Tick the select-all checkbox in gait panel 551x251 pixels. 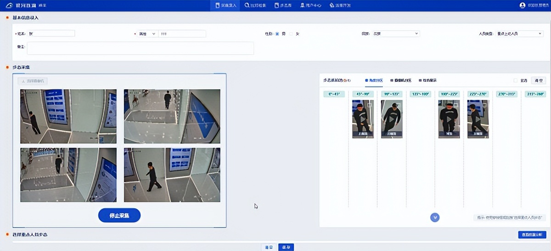pyautogui.click(x=515, y=80)
